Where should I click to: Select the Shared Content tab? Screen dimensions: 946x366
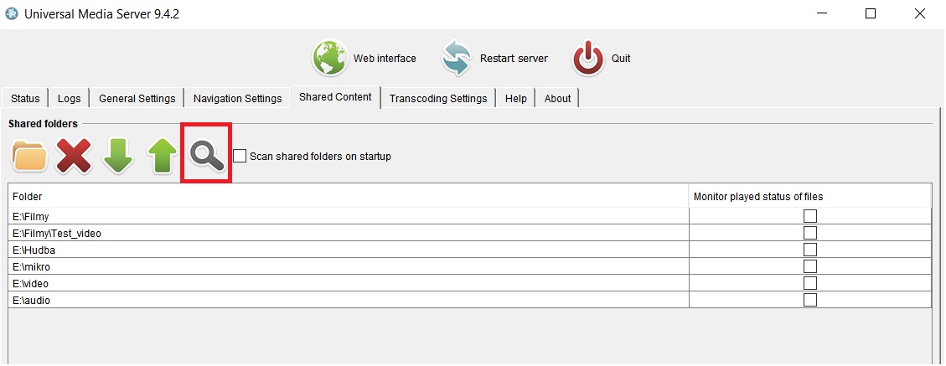click(x=335, y=97)
